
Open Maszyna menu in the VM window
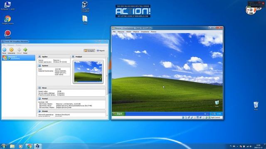click(121, 31)
